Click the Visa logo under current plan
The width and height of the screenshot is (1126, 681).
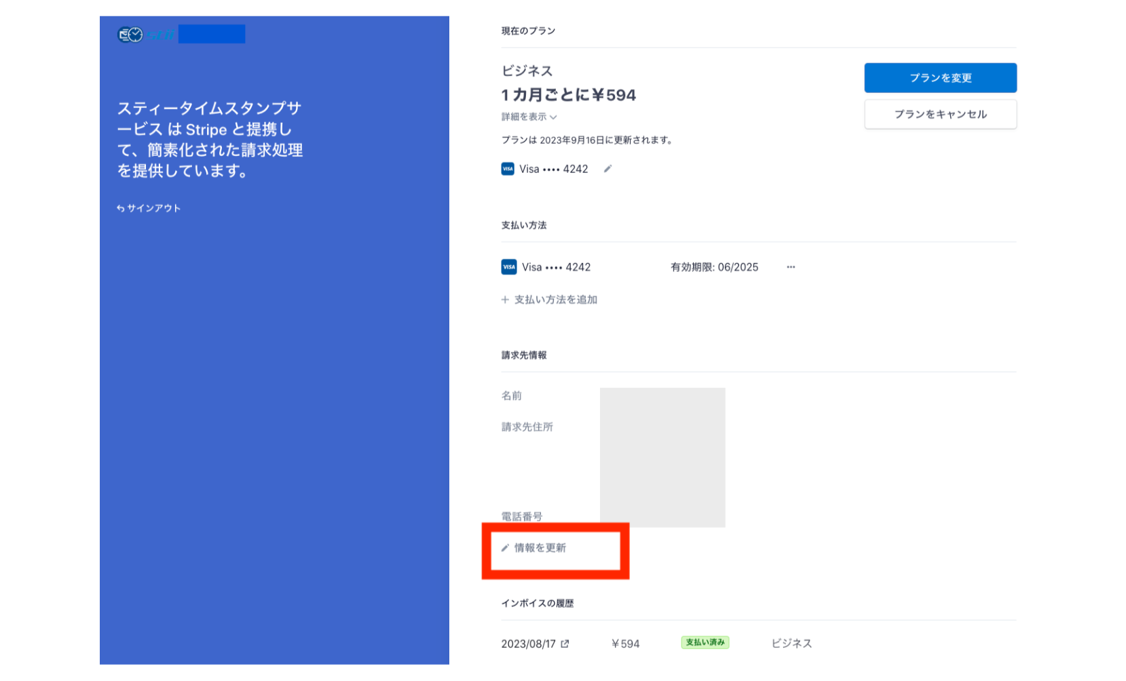click(508, 169)
